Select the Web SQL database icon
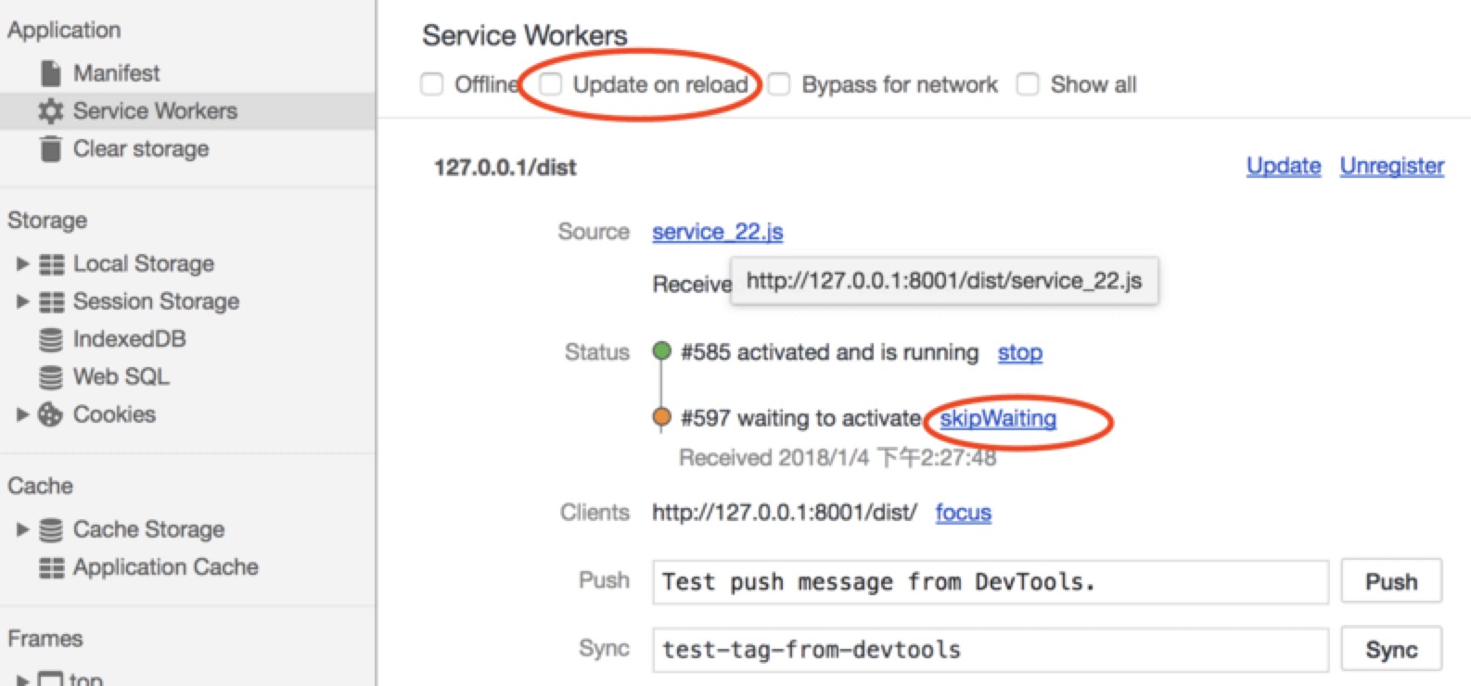Image resolution: width=1471 pixels, height=686 pixels. pos(51,377)
